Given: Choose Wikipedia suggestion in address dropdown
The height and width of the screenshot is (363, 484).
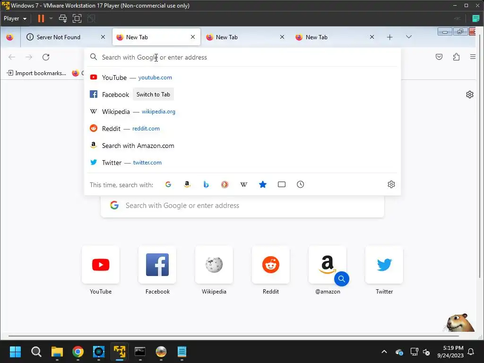Looking at the screenshot, I should (x=242, y=112).
